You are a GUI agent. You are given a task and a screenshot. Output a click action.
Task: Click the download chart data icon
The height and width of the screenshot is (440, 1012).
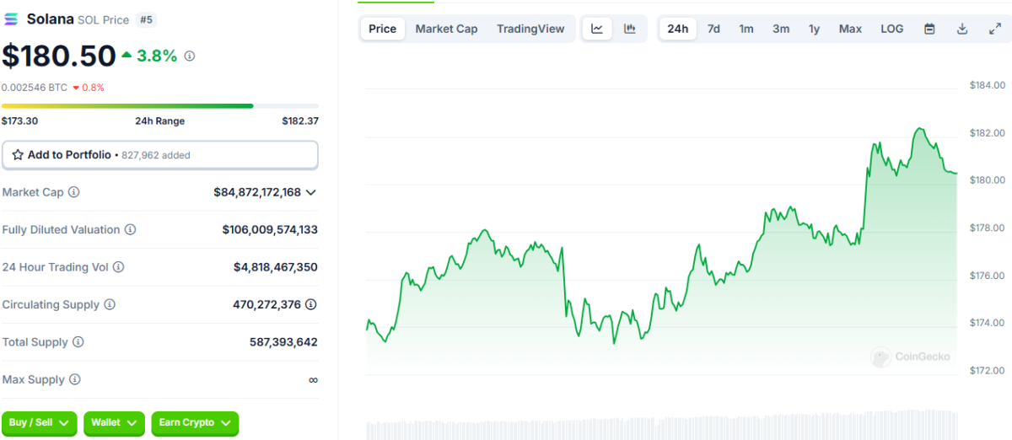pyautogui.click(x=962, y=29)
